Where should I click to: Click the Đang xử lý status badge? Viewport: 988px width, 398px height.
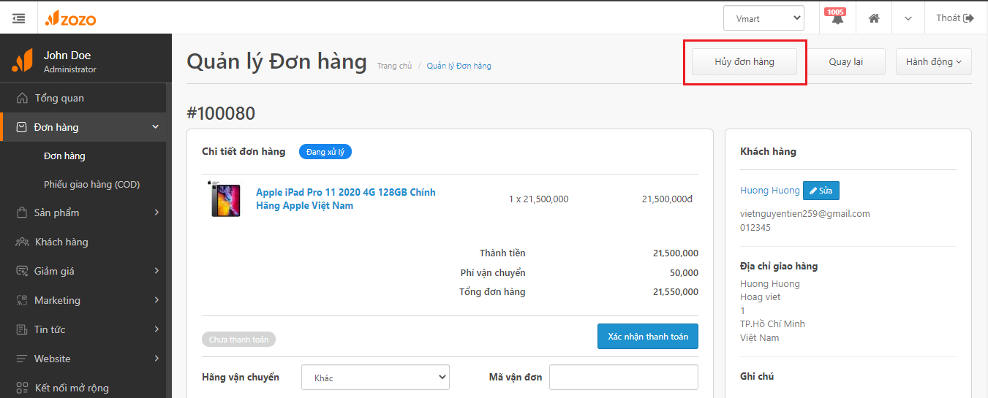pyautogui.click(x=325, y=152)
